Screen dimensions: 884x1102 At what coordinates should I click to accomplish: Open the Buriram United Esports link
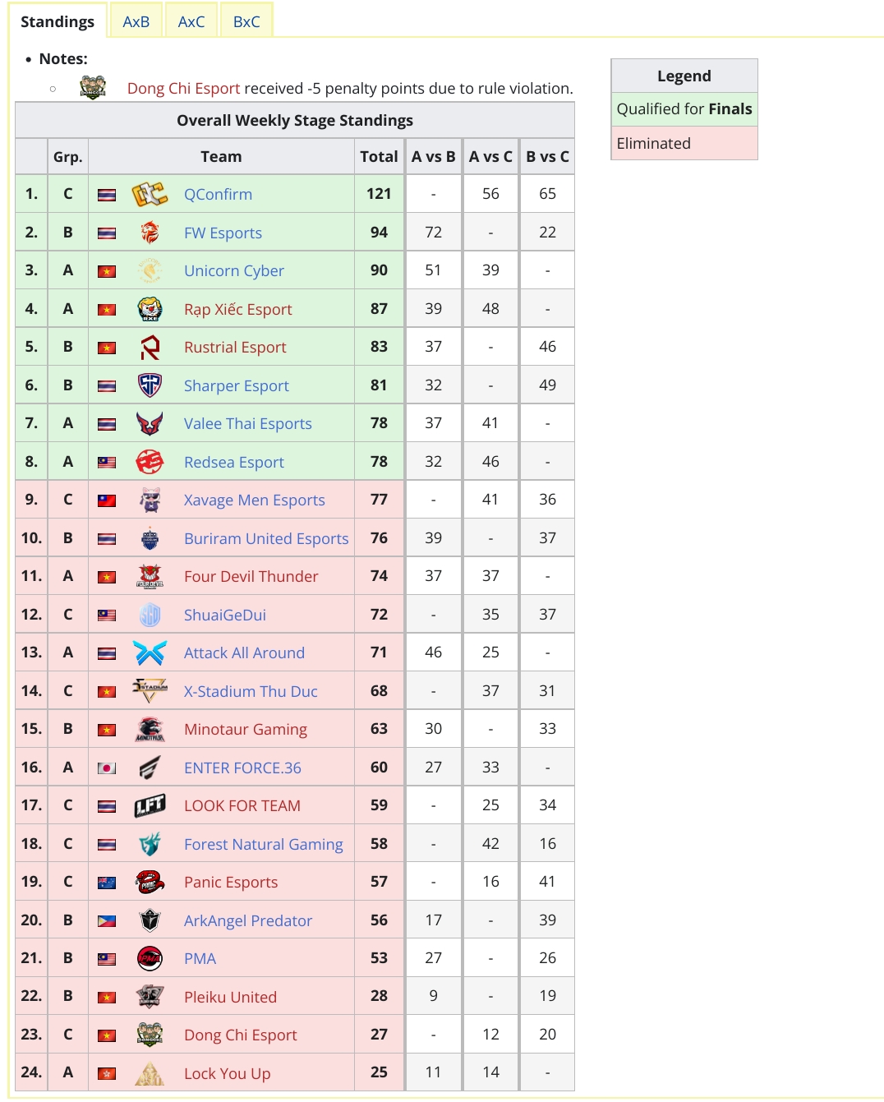point(266,539)
